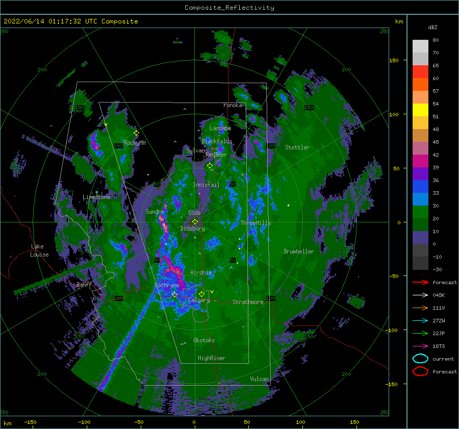Click the red 'forecast' ellipse legend icon
The width and height of the screenshot is (459, 429).
[420, 371]
